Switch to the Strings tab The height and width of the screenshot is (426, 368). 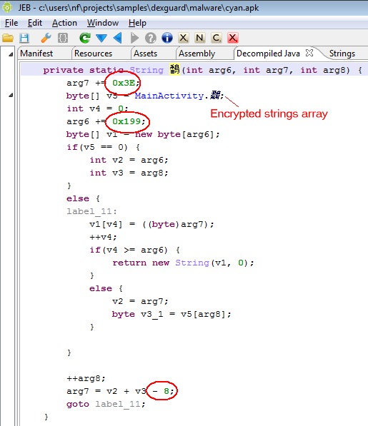[x=342, y=54]
